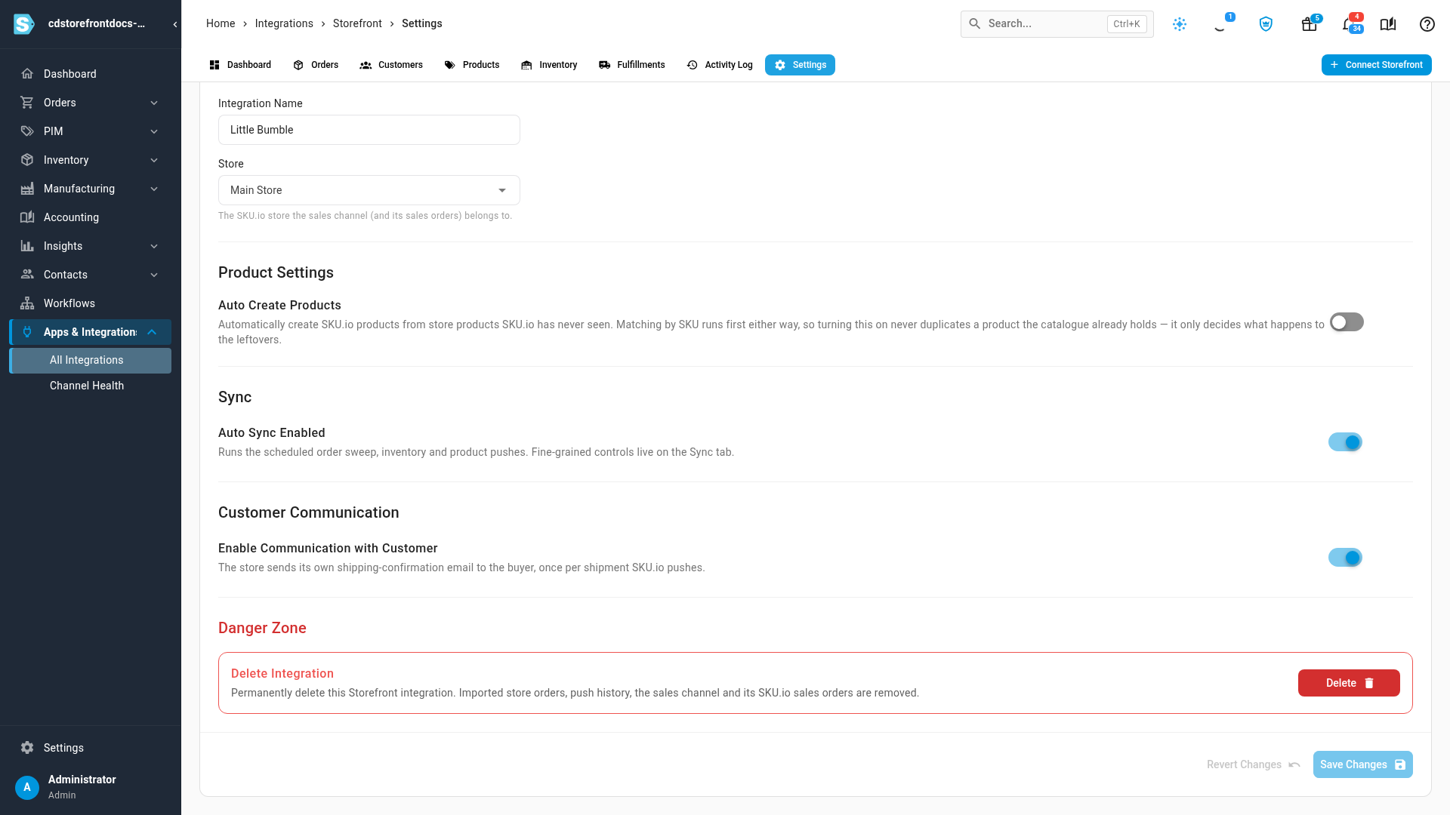Select Channel Health in sidebar
The height and width of the screenshot is (815, 1450).
pos(91,386)
